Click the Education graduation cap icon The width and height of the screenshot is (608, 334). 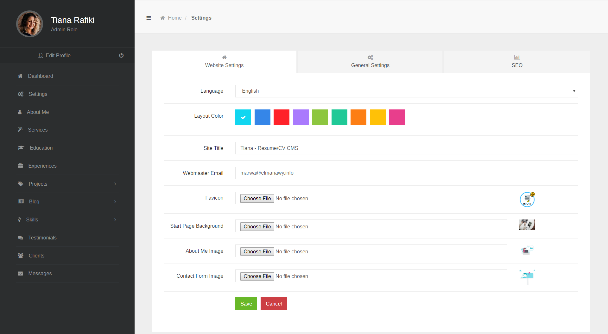pos(21,148)
